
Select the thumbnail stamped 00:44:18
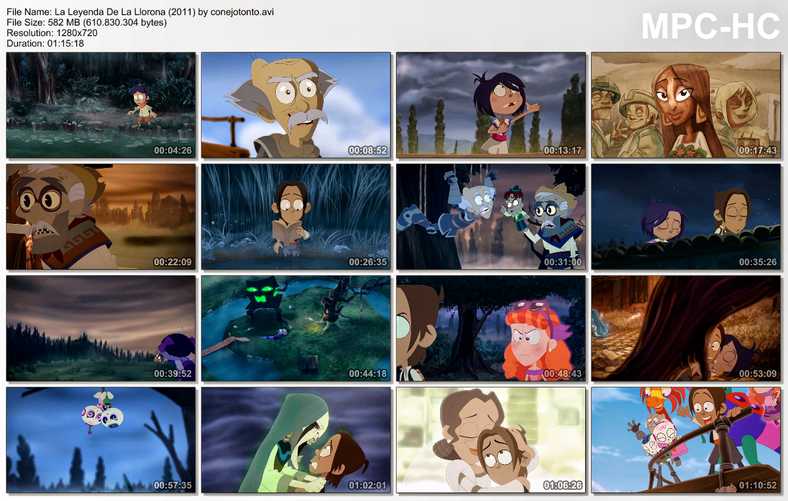tap(295, 328)
